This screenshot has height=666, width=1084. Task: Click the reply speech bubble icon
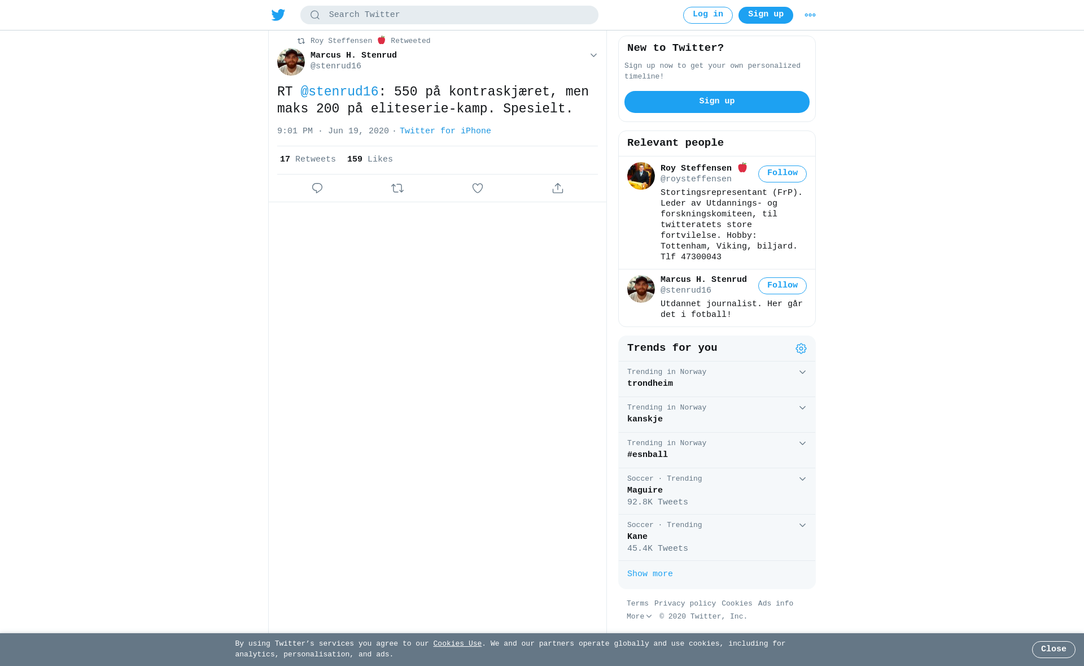point(317,188)
